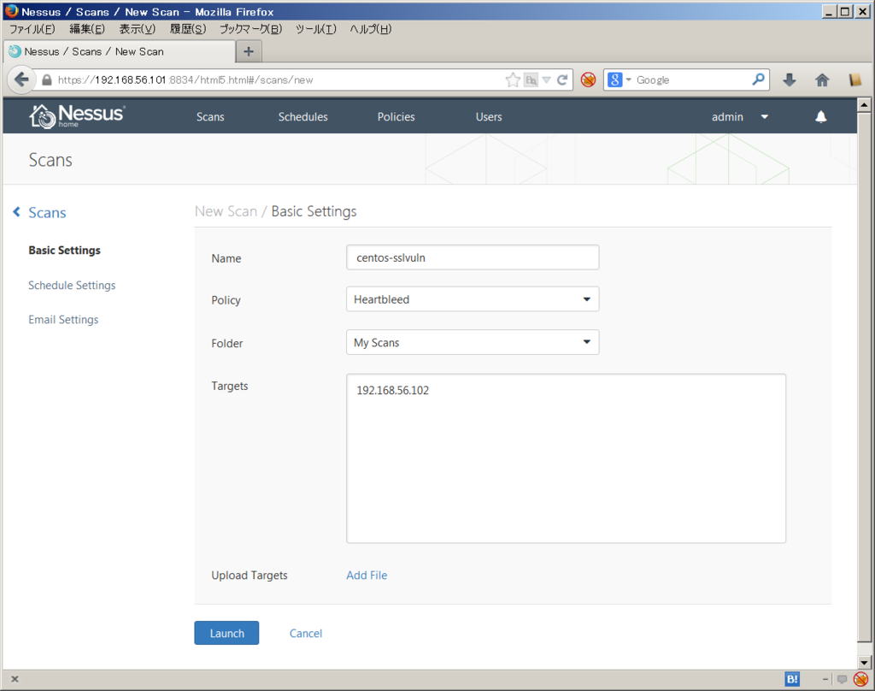Expand the Folder dropdown showing My Scans
This screenshot has width=875, height=691.
[x=473, y=342]
